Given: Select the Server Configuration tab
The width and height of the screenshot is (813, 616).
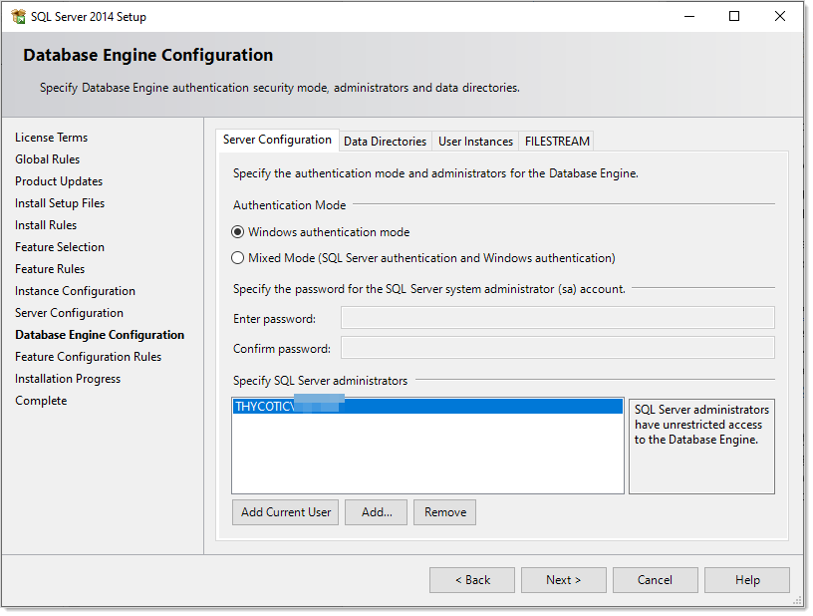Looking at the screenshot, I should point(277,141).
